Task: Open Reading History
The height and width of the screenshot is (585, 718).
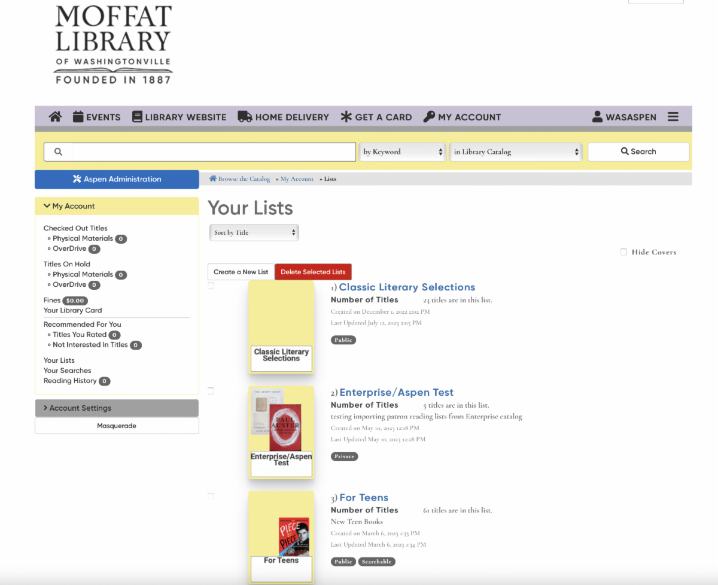Action: click(x=70, y=381)
